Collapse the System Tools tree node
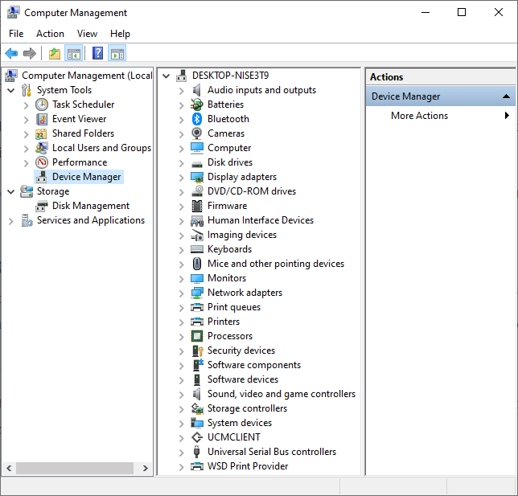Viewport: 518px width, 496px height. [11, 91]
